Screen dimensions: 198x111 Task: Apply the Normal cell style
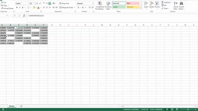tap(119, 3)
